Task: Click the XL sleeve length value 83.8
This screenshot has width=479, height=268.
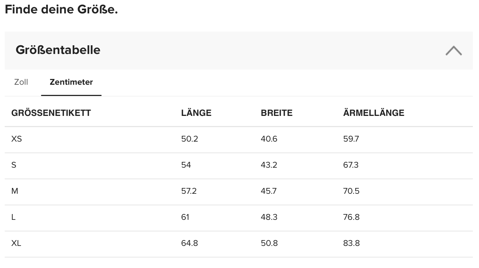Action: coord(351,243)
